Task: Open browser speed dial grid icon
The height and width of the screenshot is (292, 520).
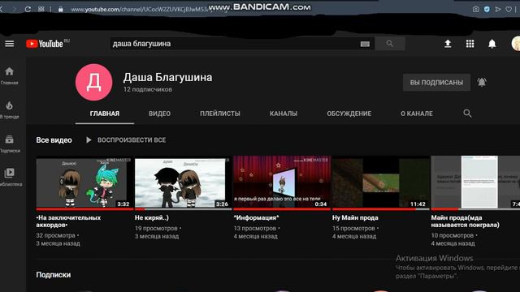Action: 41,9
